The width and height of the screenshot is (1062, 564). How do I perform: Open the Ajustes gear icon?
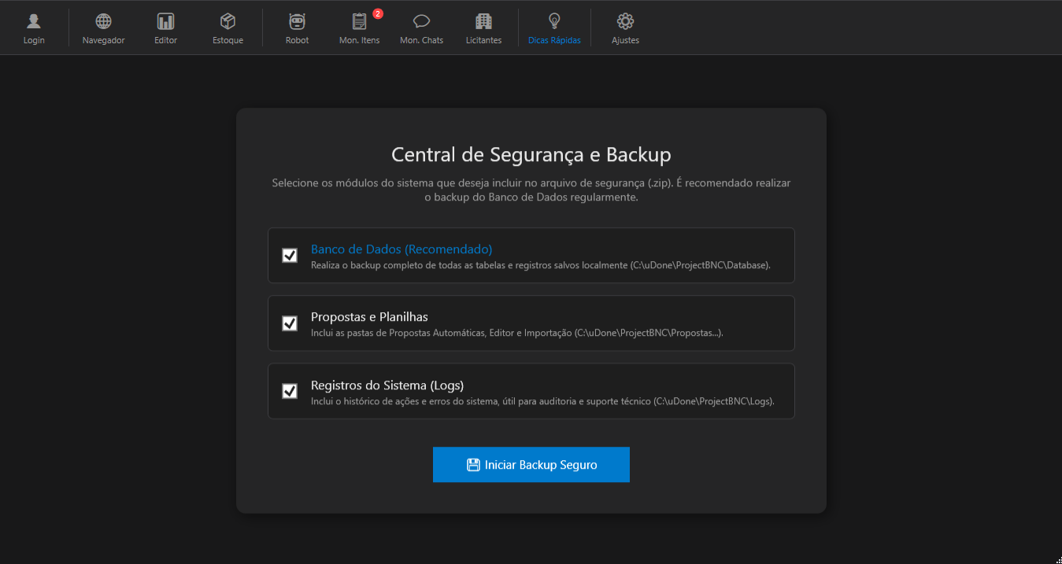[x=625, y=22]
